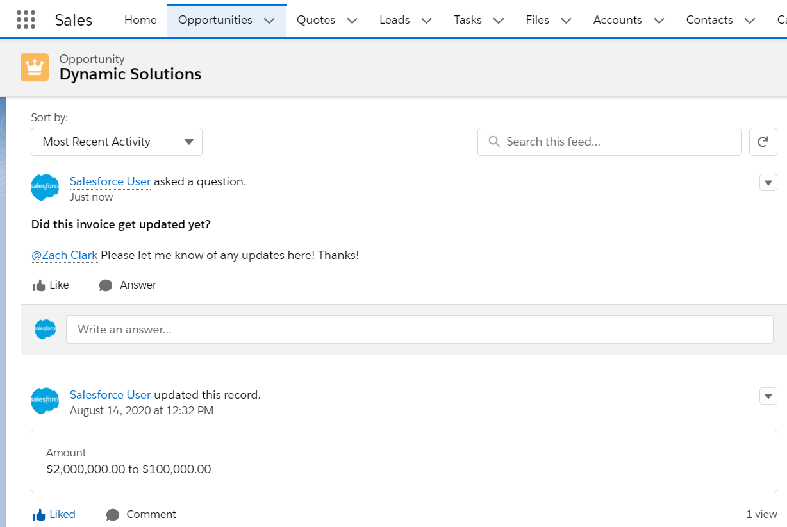Click the Comment bubble icon on record update
The width and height of the screenshot is (787, 527).
pos(113,515)
